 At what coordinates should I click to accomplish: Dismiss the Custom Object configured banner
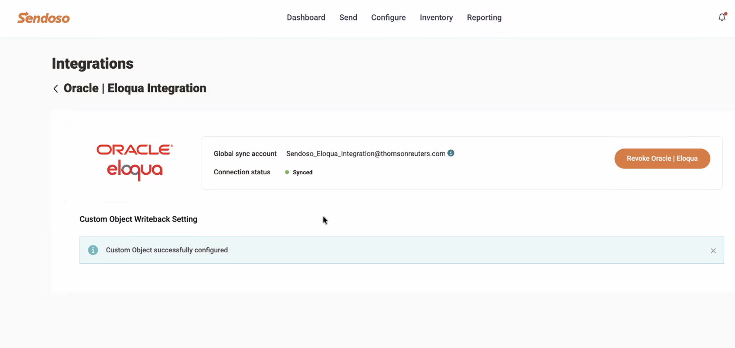pyautogui.click(x=713, y=251)
